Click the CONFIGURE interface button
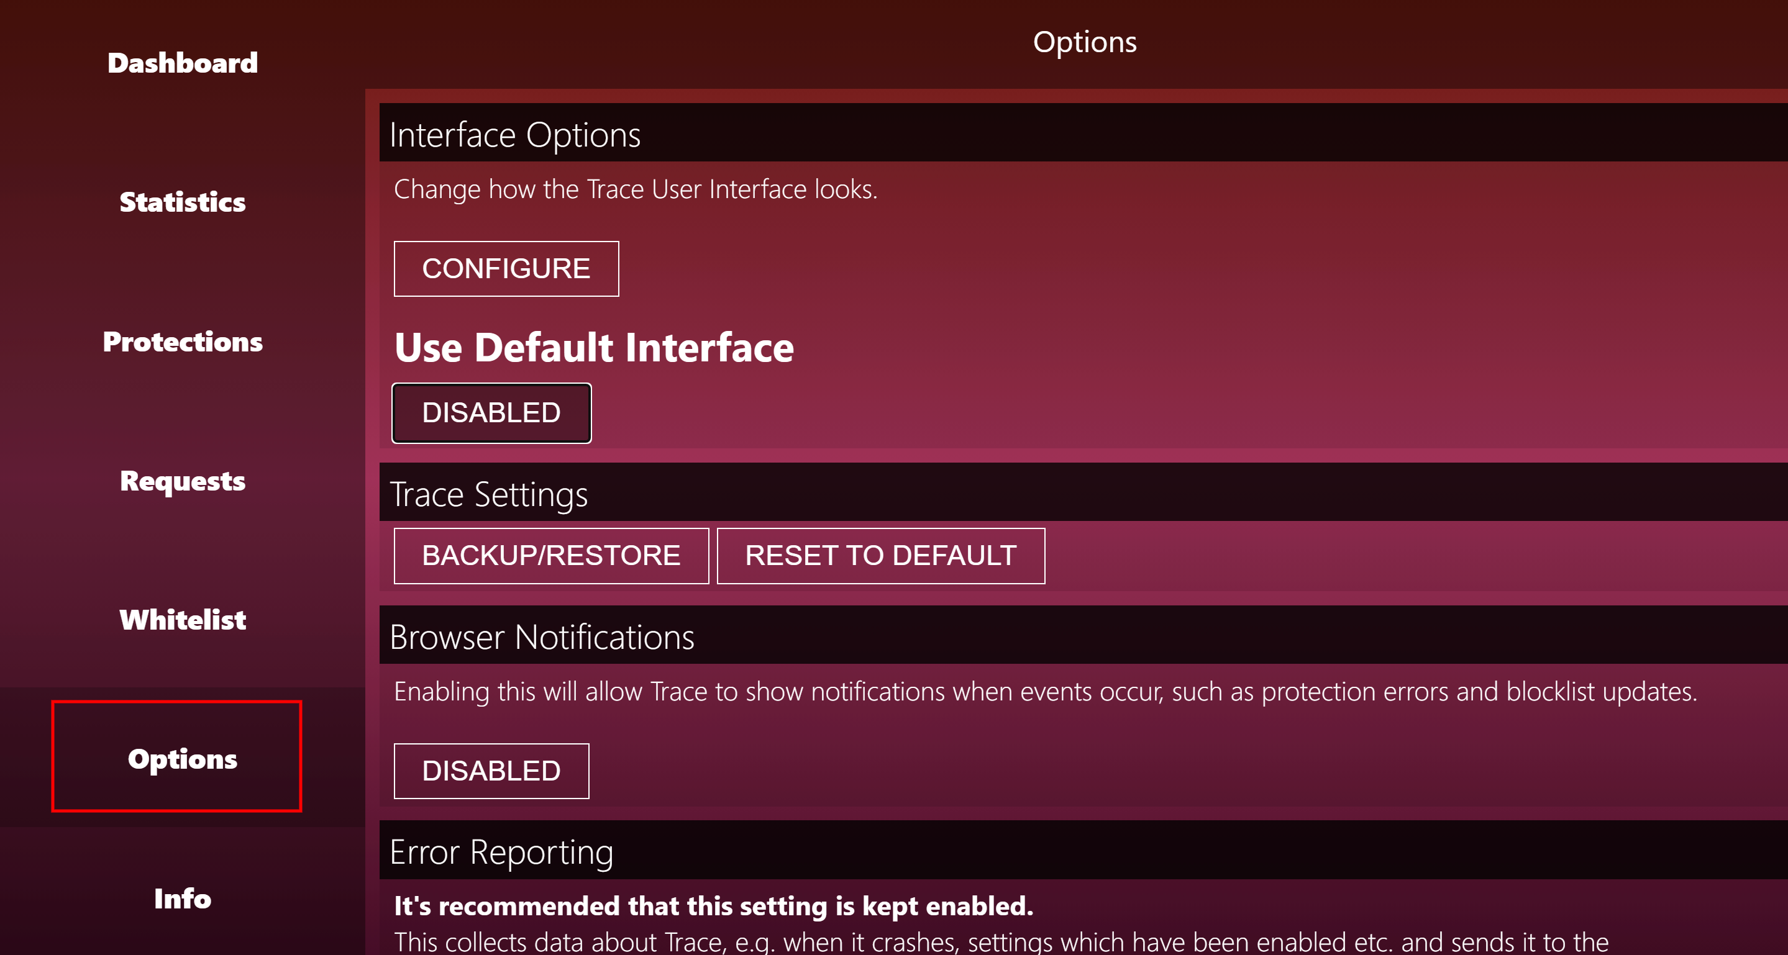The height and width of the screenshot is (955, 1788). click(506, 269)
